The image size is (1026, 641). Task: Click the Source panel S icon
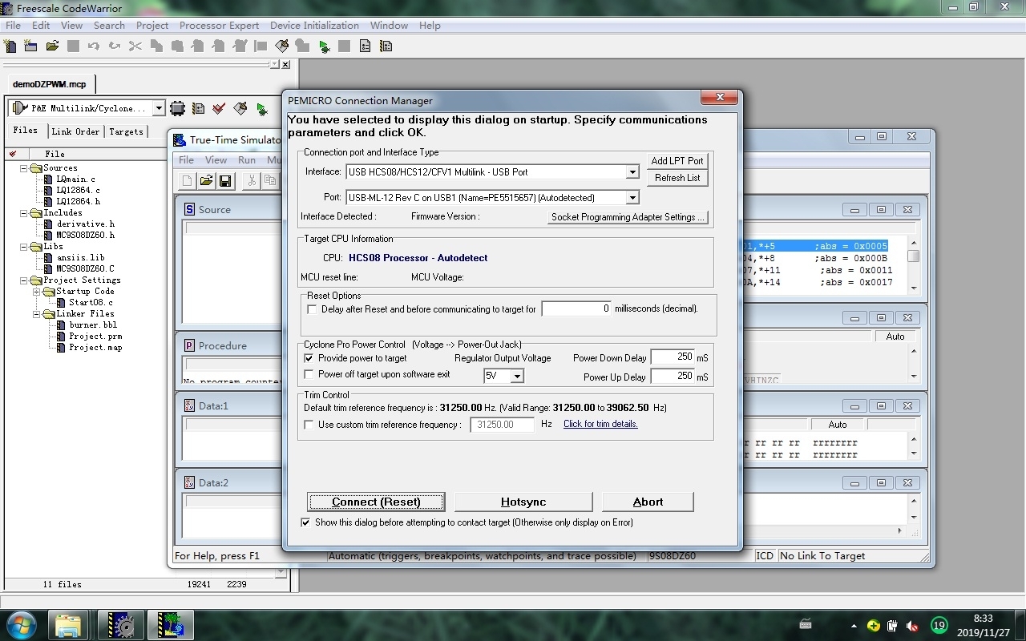tap(189, 209)
